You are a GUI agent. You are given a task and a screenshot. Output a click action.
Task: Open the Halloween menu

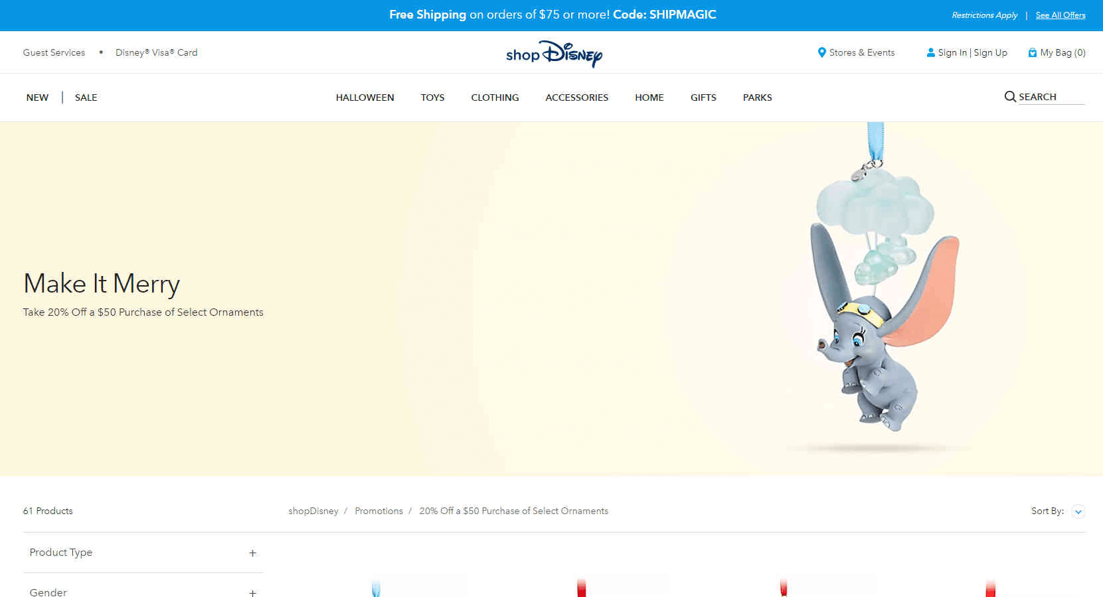365,98
